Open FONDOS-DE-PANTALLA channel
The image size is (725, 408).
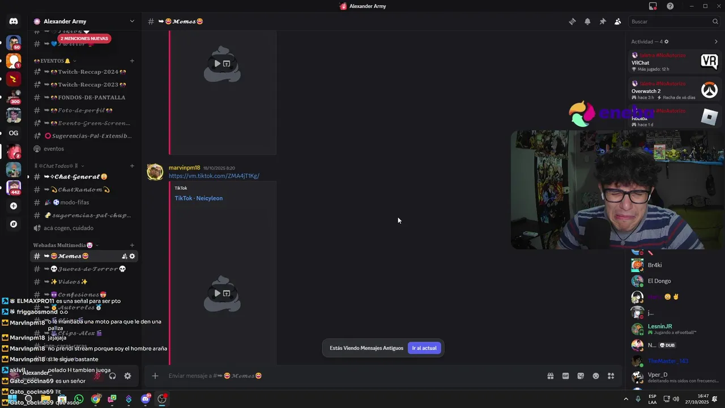tap(84, 97)
